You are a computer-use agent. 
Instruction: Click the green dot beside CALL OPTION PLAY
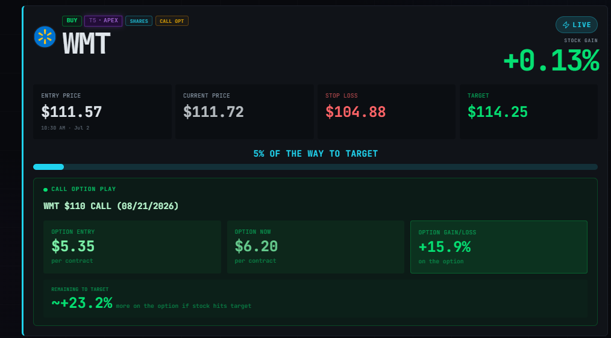pyautogui.click(x=46, y=190)
